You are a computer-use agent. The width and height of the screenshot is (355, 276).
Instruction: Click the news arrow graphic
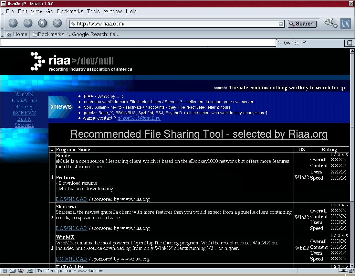pos(61,107)
